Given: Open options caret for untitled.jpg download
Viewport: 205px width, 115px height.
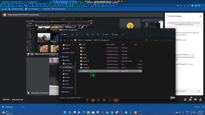Looking at the screenshot, I should click(23, 107).
